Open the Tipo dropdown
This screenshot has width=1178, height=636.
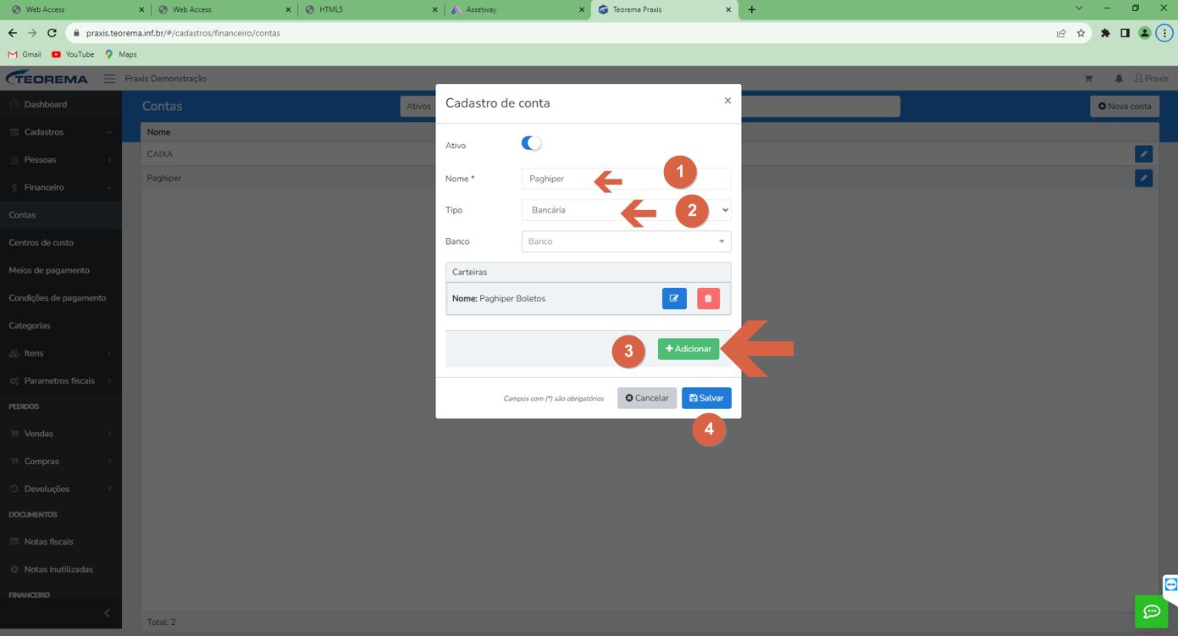pyautogui.click(x=626, y=210)
